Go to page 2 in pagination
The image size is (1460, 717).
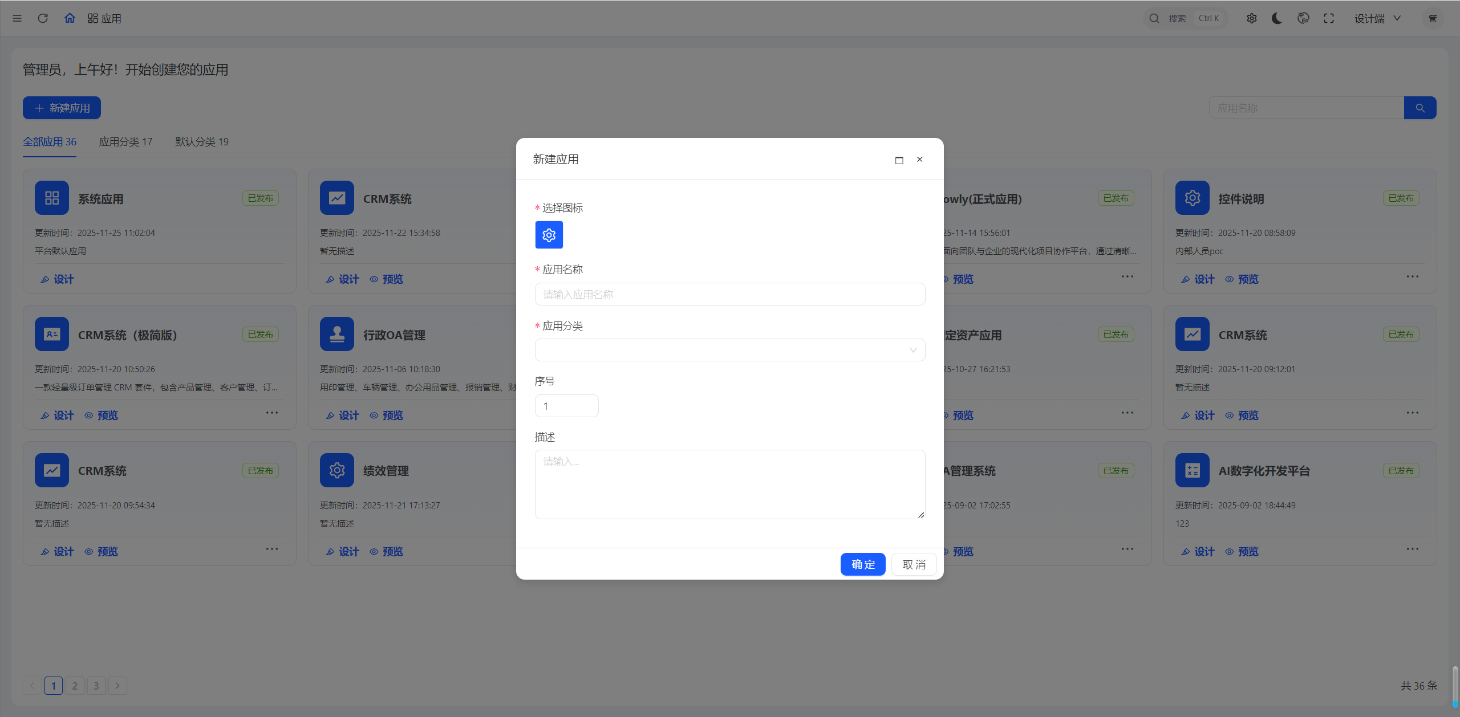click(x=75, y=685)
